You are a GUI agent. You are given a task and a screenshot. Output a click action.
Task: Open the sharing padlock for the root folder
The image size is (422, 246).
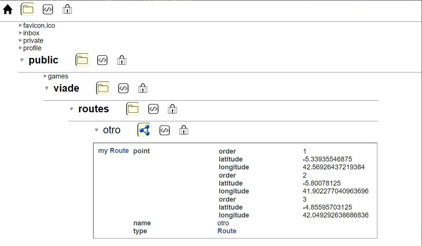(x=67, y=9)
